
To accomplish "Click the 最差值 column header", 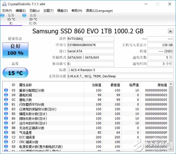I will coord(112,85).
